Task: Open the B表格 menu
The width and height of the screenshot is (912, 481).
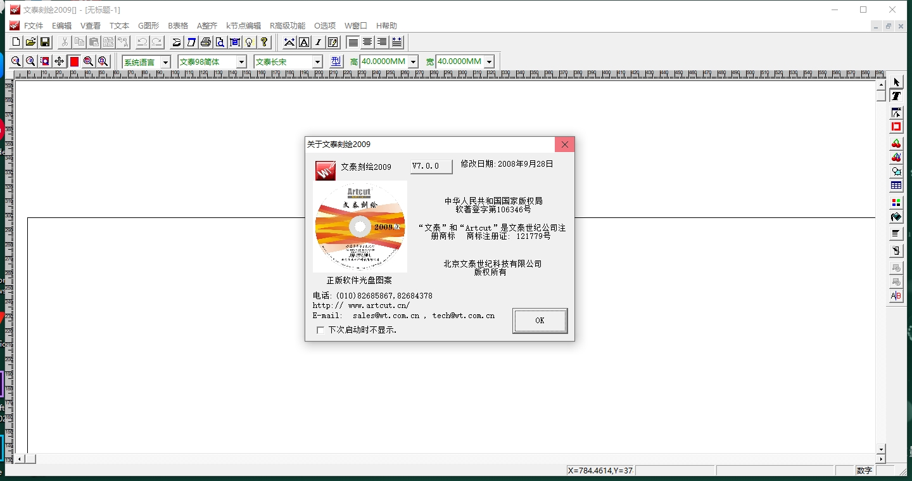Action: click(x=178, y=26)
